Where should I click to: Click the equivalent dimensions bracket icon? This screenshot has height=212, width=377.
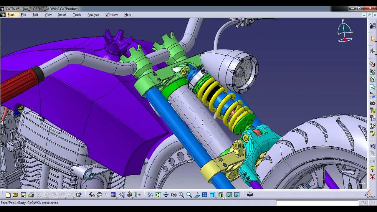(x=137, y=195)
